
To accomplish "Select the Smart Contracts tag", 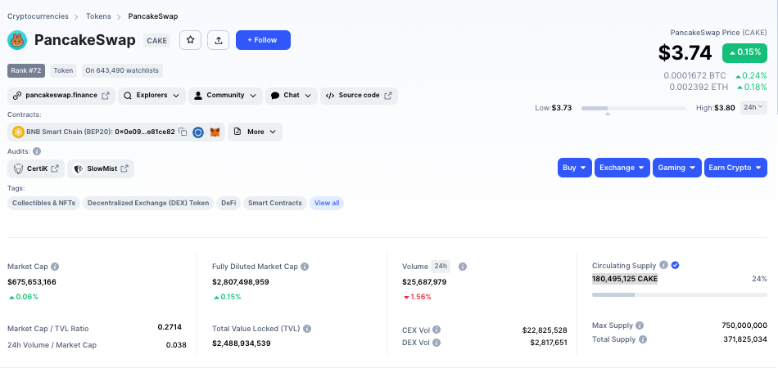I will (x=275, y=203).
